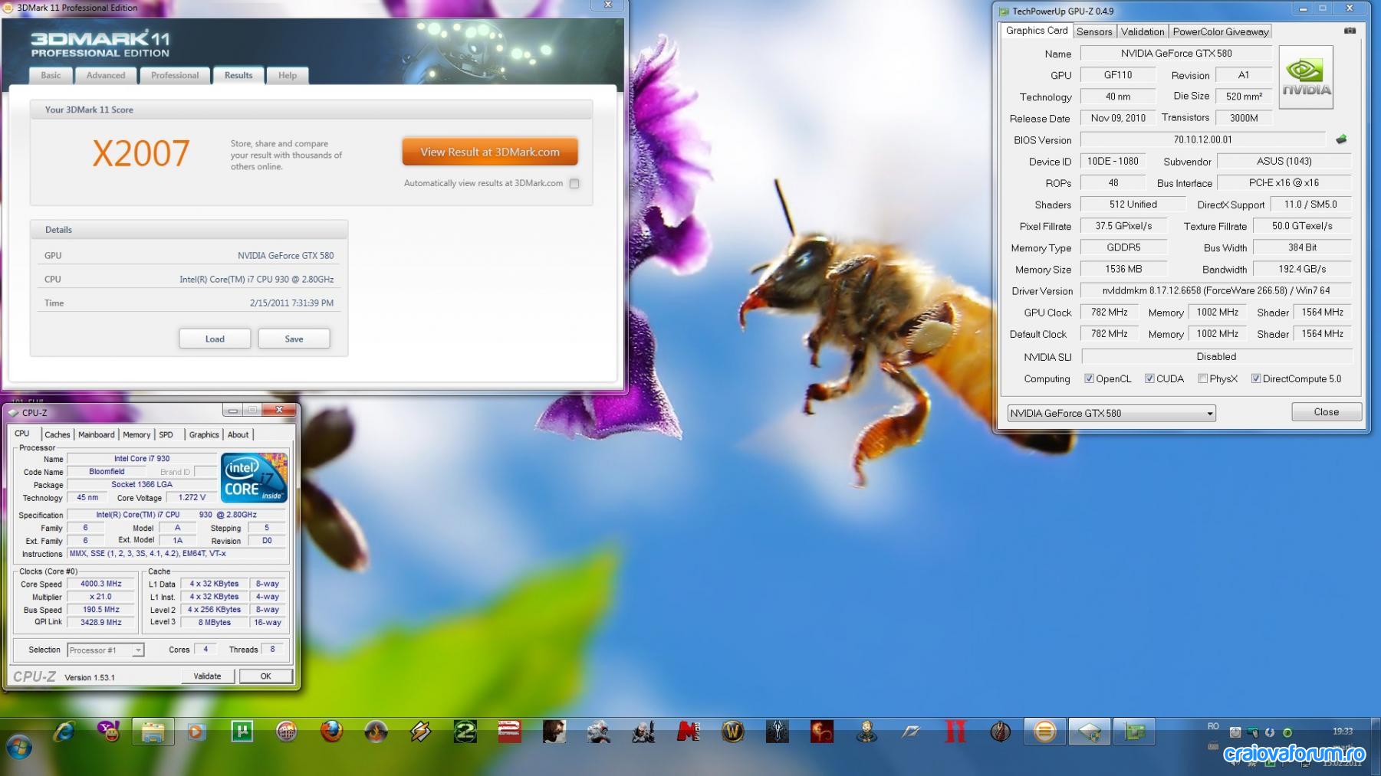This screenshot has width=1381, height=776.
Task: Open the Memory tab in CPU-Z
Action: click(x=136, y=434)
